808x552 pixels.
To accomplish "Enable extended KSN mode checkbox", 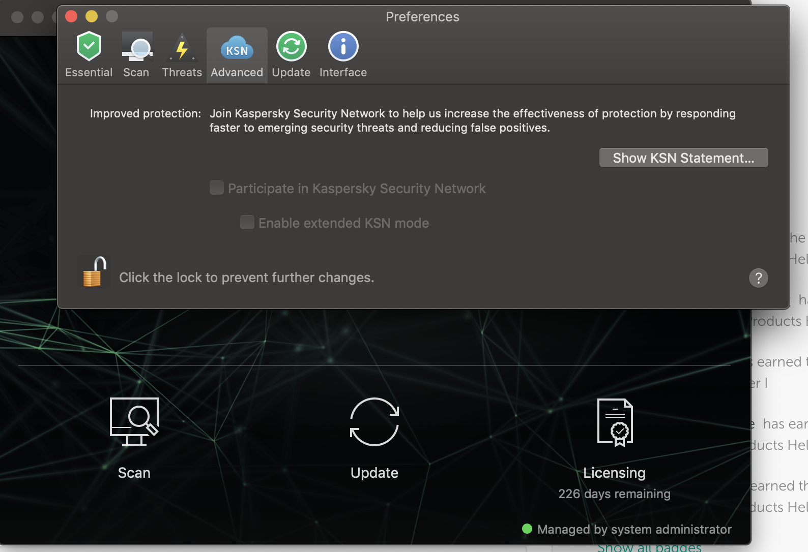I will [247, 223].
